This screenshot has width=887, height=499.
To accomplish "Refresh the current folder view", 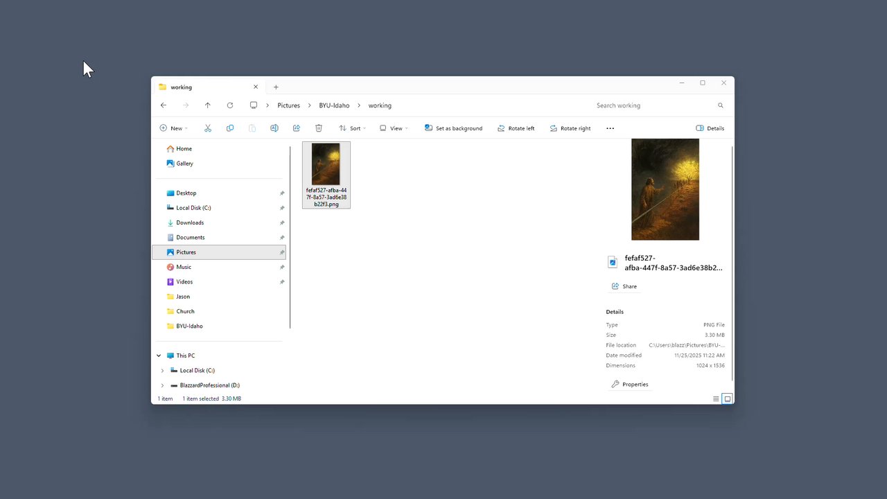I will pyautogui.click(x=230, y=105).
